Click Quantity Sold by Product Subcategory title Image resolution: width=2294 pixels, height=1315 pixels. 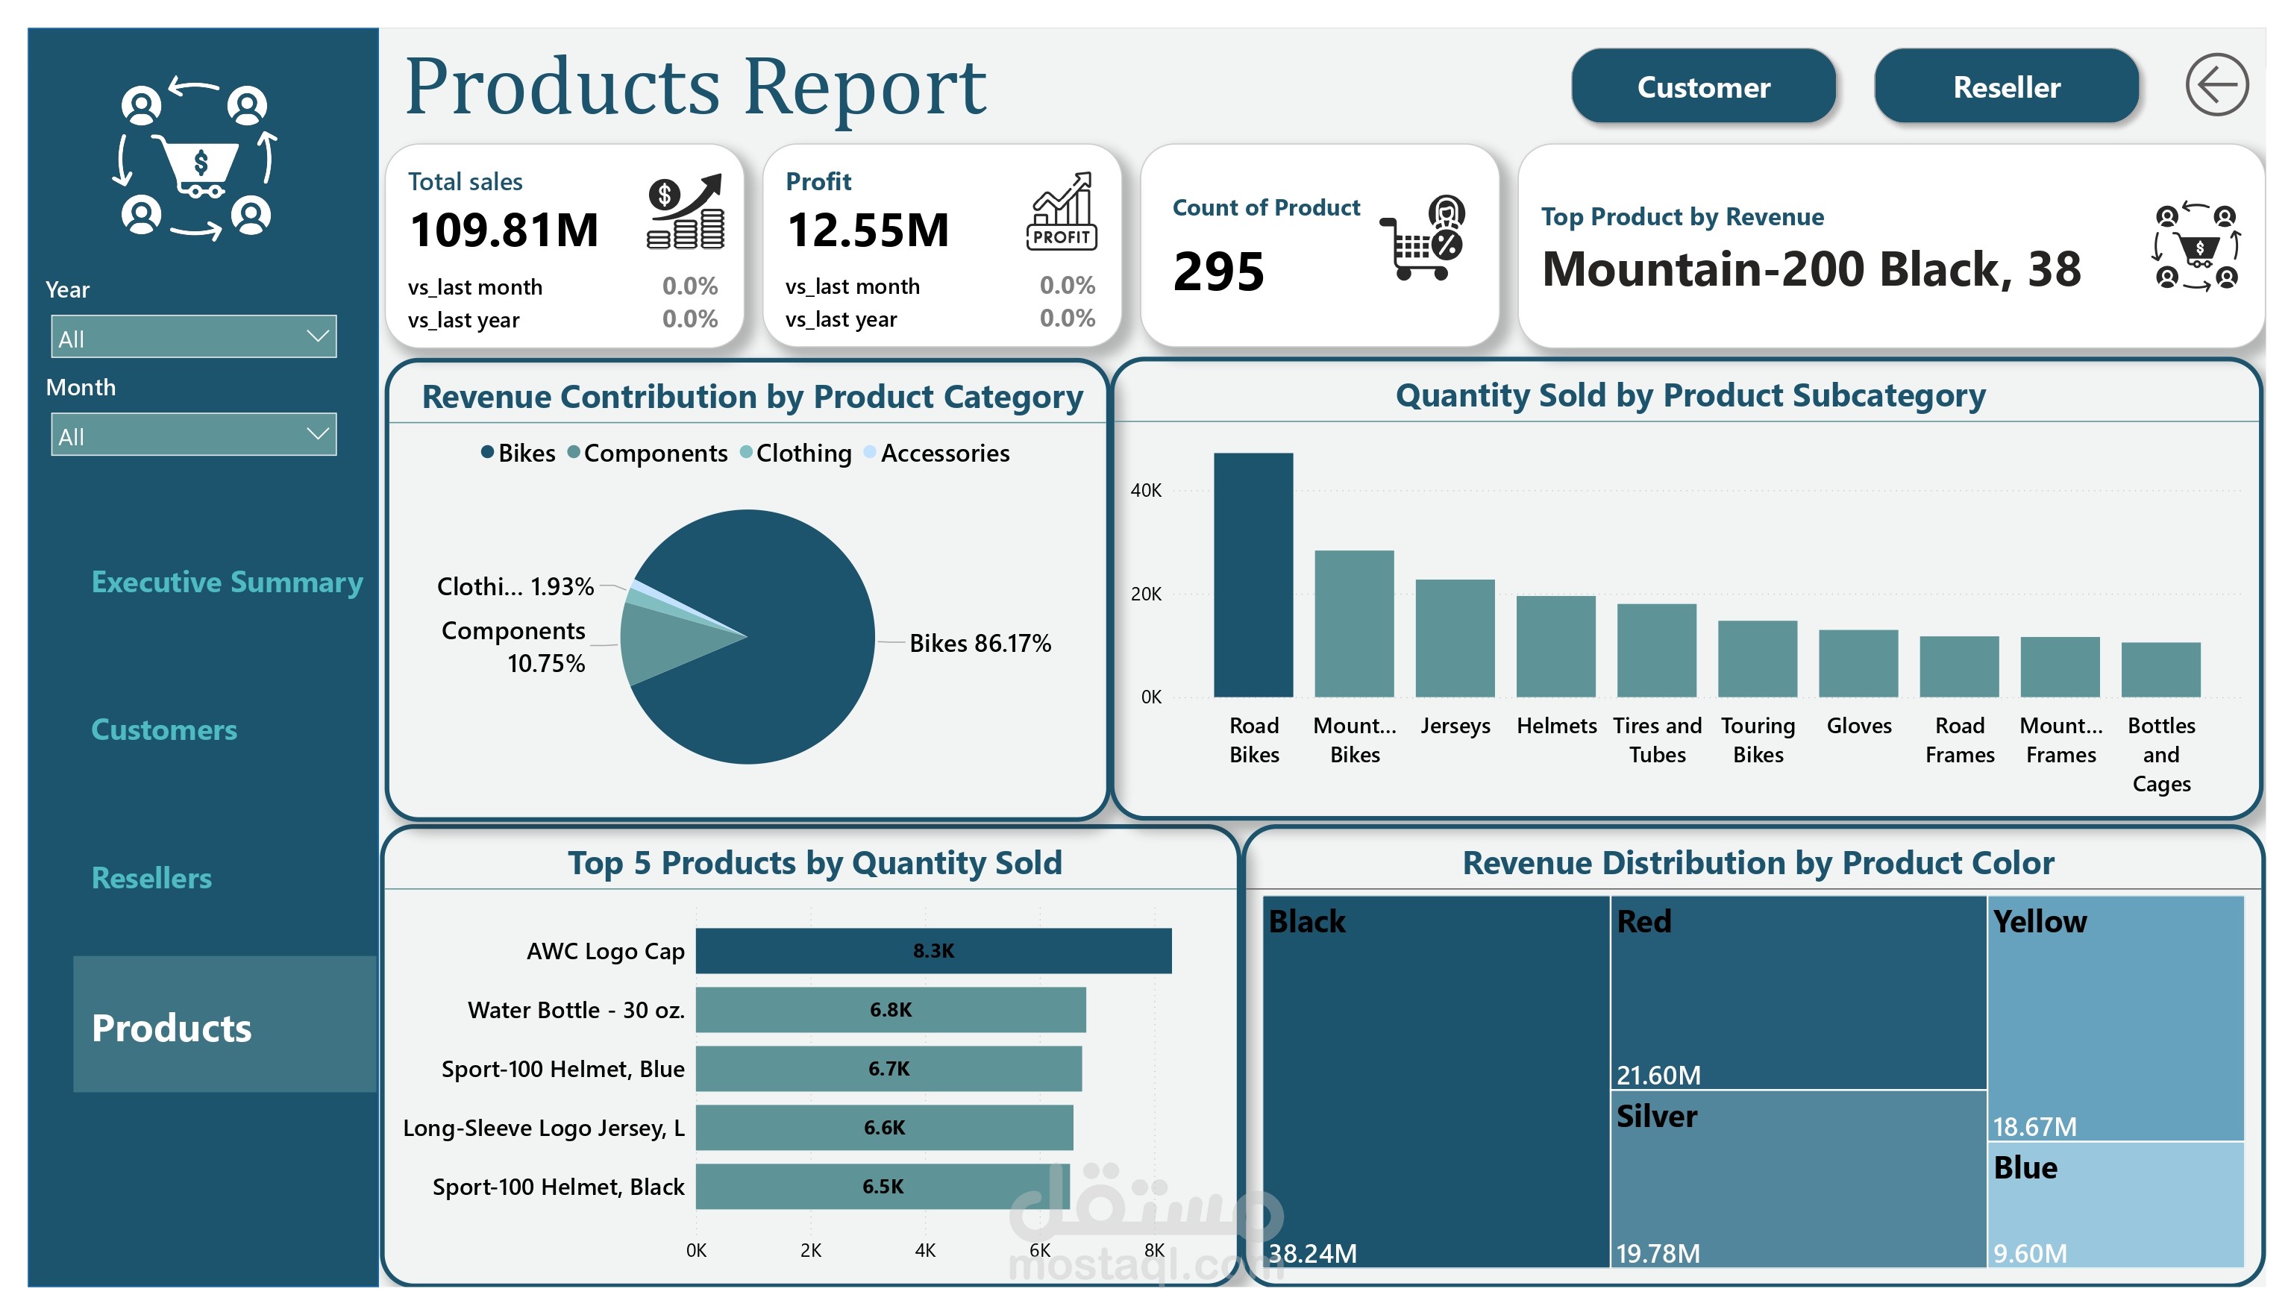pyautogui.click(x=1690, y=395)
